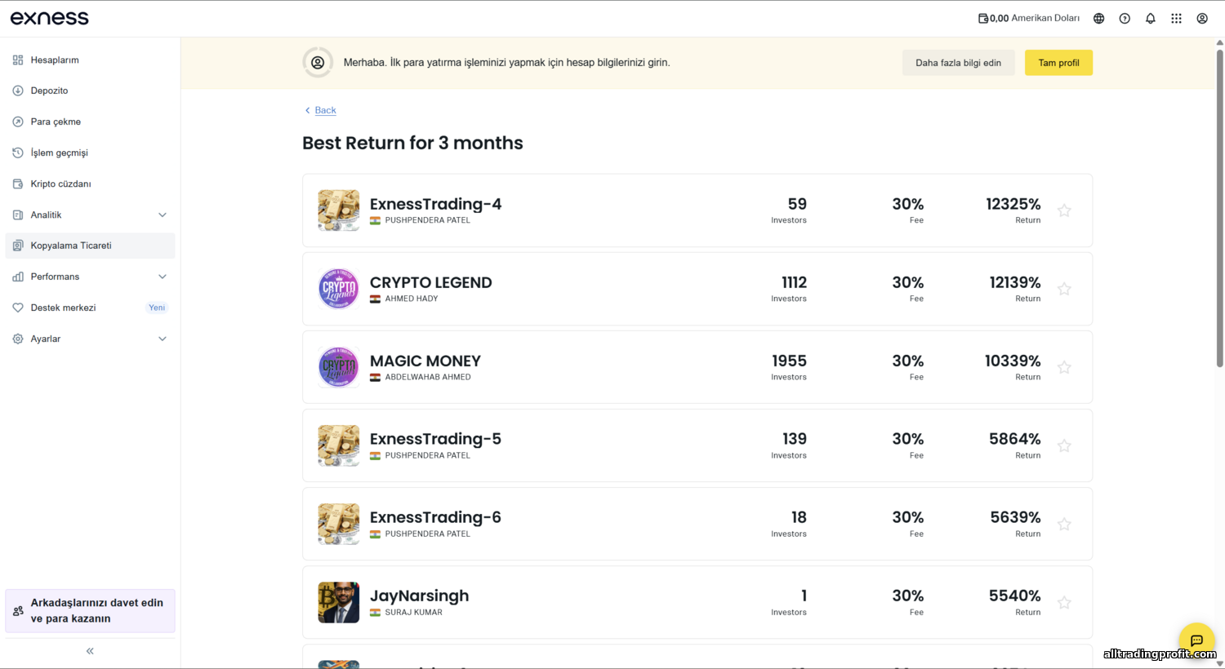Star the CRYPTO LEGEND strategy

(x=1064, y=289)
